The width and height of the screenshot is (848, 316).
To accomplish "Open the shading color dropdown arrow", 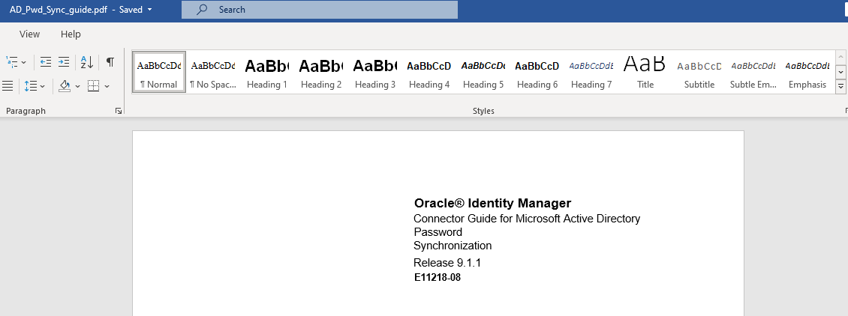I will [78, 86].
